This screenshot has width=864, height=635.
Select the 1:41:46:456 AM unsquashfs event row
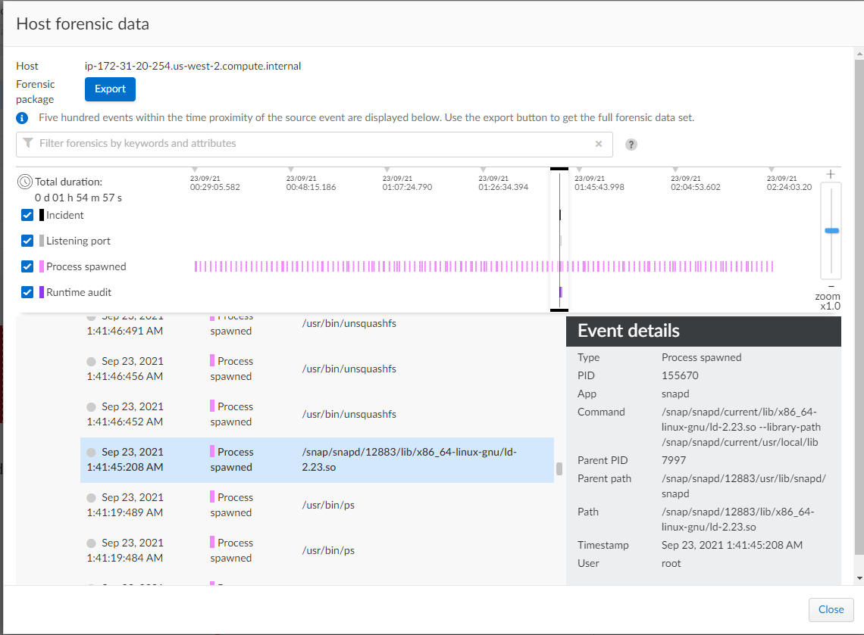pos(317,369)
